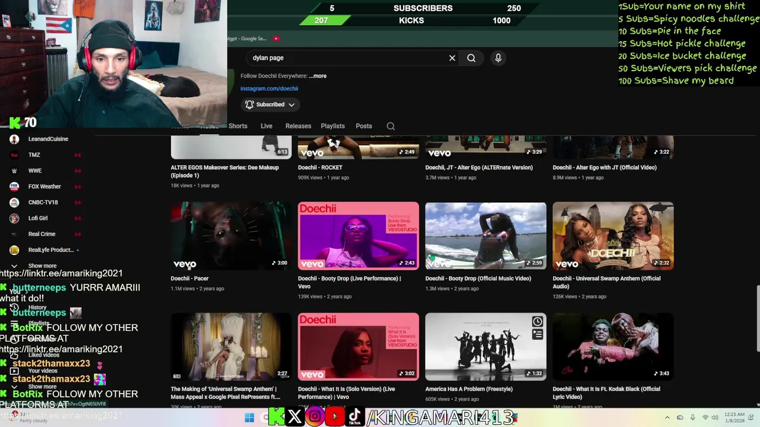This screenshot has width=760, height=427.
Task: Play the Booty Drop Official Music Video thumbnail
Action: click(486, 236)
